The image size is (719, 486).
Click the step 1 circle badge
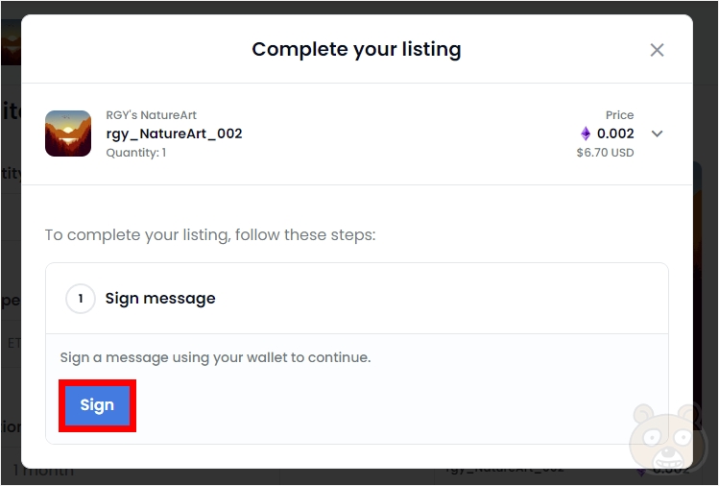point(81,299)
